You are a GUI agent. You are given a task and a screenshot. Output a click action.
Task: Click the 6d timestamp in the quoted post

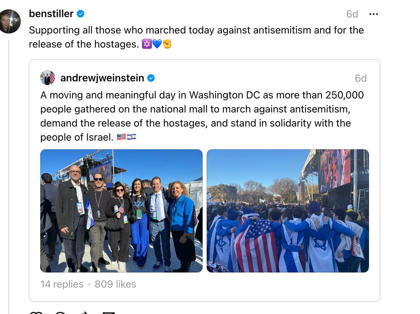coord(361,78)
